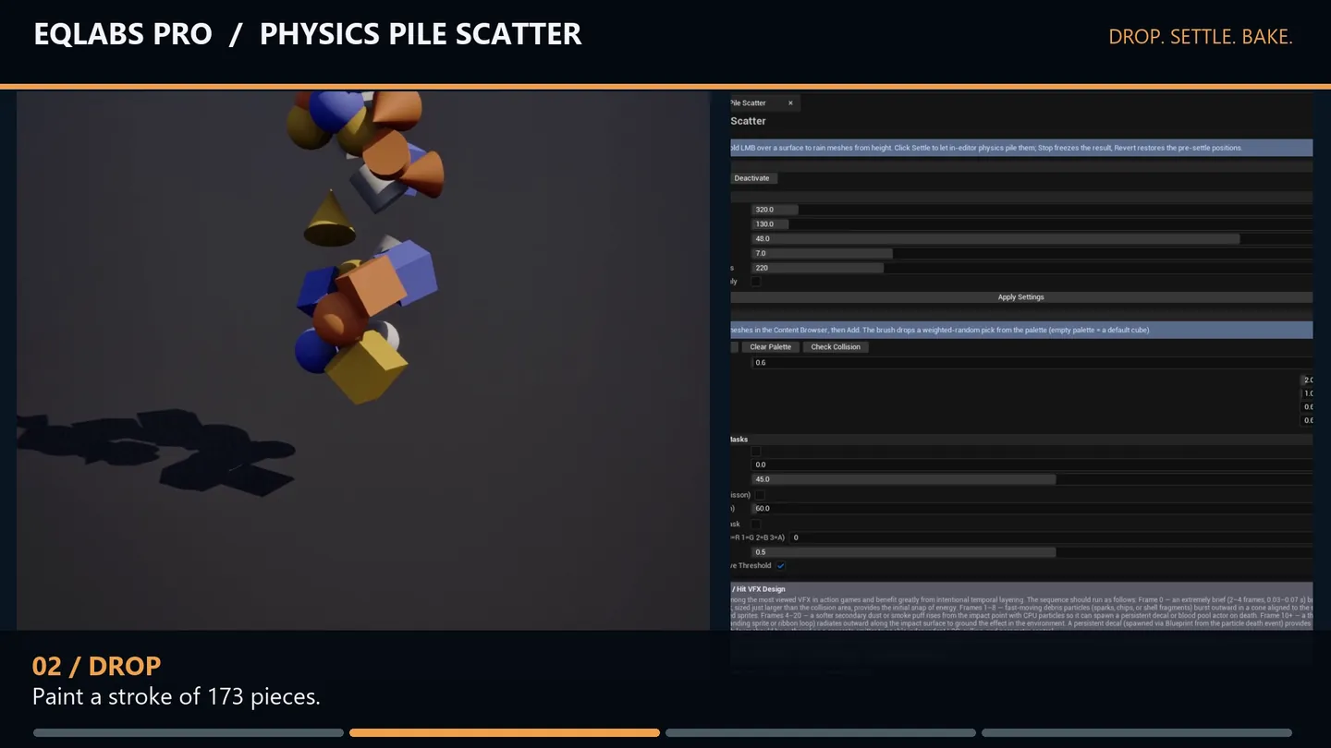Click the Masks section header
Viewport: 1331px width, 748px height.
pos(1021,440)
